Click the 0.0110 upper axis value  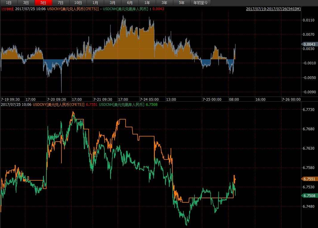[x=308, y=20]
